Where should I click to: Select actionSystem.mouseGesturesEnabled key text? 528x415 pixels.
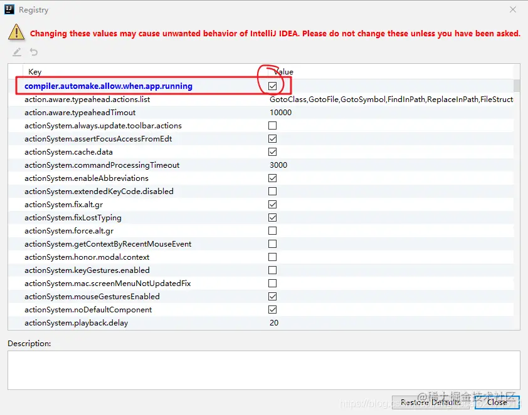(92, 296)
